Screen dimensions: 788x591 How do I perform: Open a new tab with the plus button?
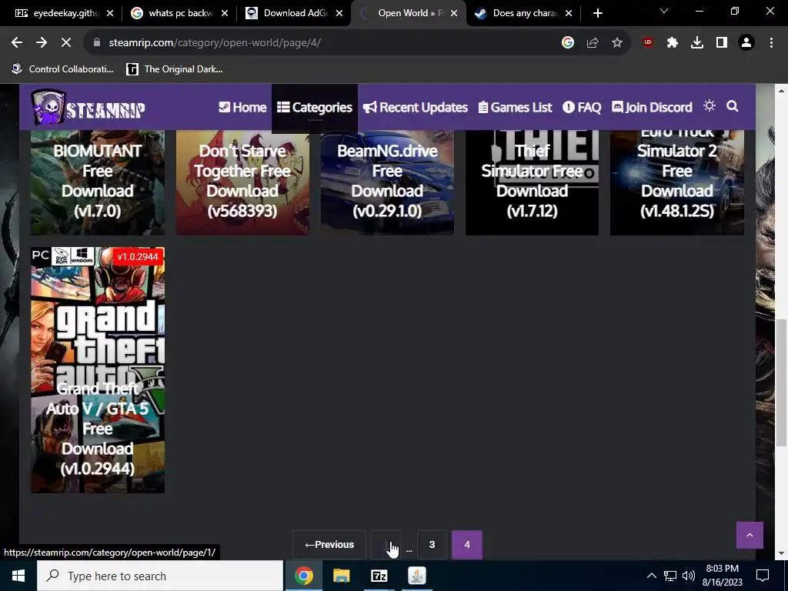[597, 13]
